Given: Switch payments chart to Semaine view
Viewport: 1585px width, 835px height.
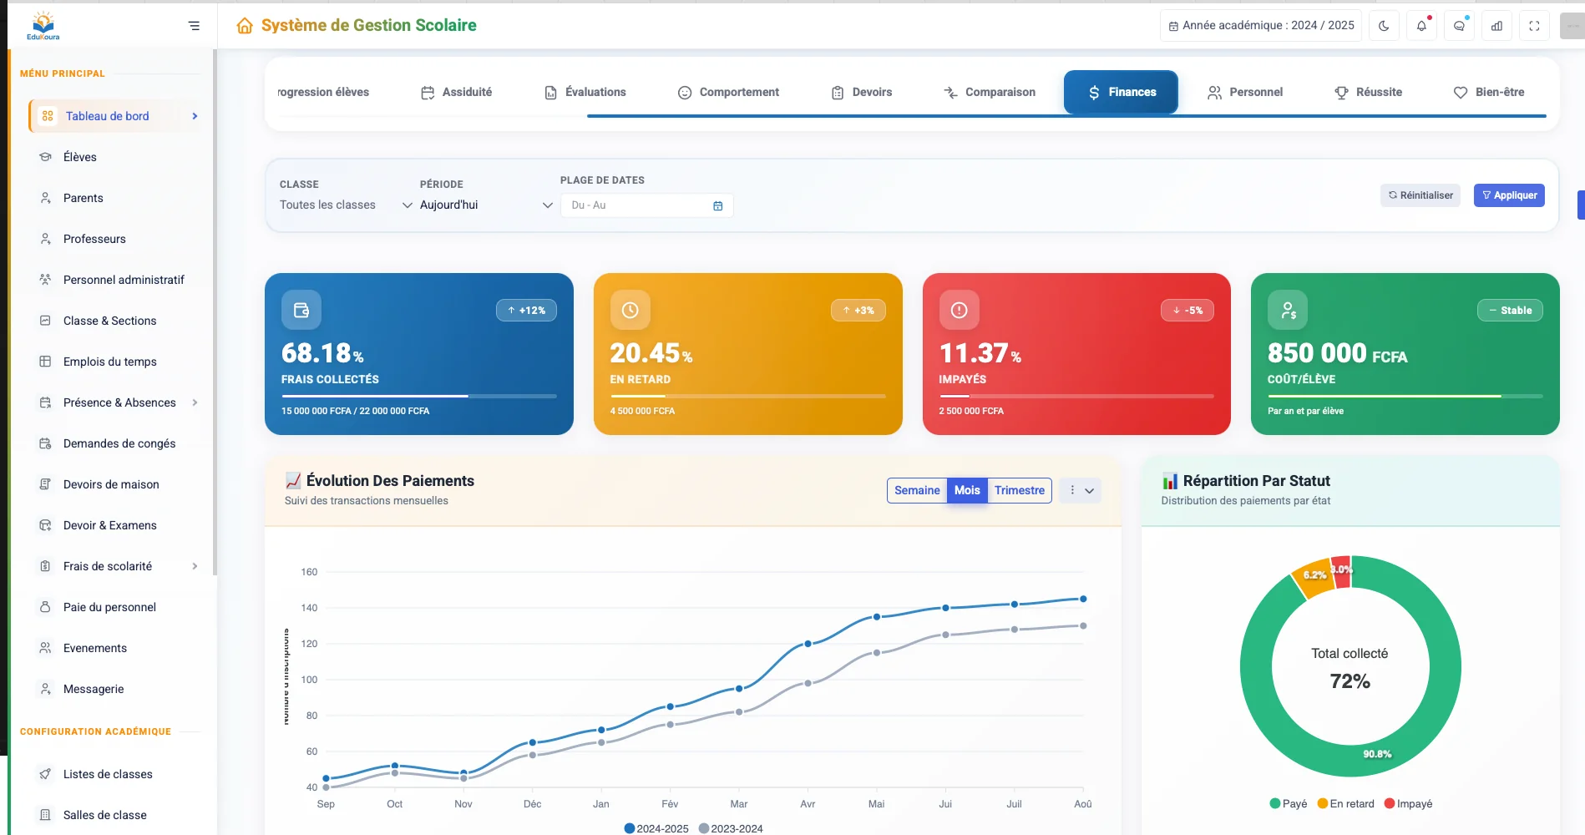Looking at the screenshot, I should click(917, 491).
